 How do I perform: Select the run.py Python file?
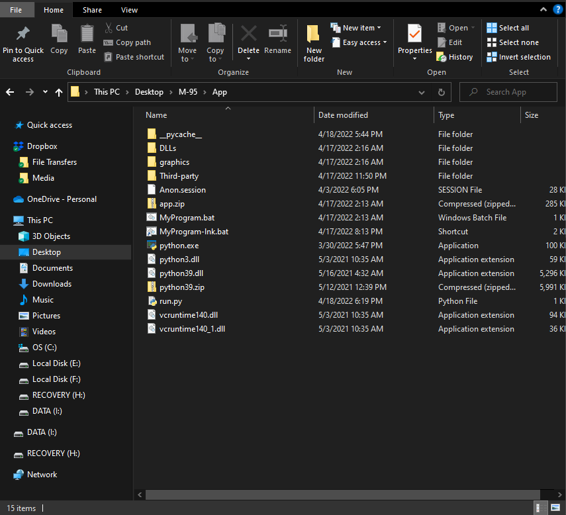171,301
